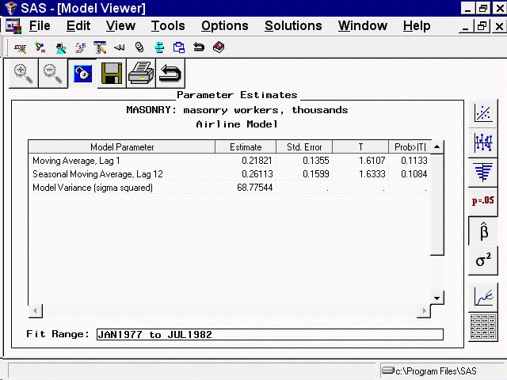Click the estimate value 0.21821

click(257, 161)
